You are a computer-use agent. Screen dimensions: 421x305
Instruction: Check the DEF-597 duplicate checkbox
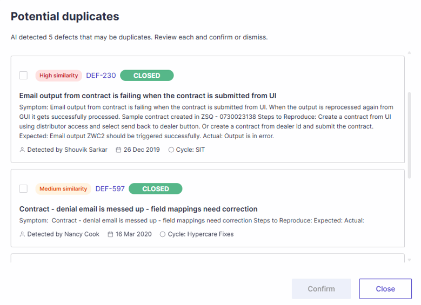coord(23,188)
